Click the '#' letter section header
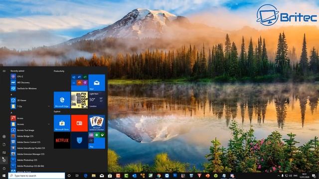This screenshot has height=179, width=319. [x=11, y=94]
